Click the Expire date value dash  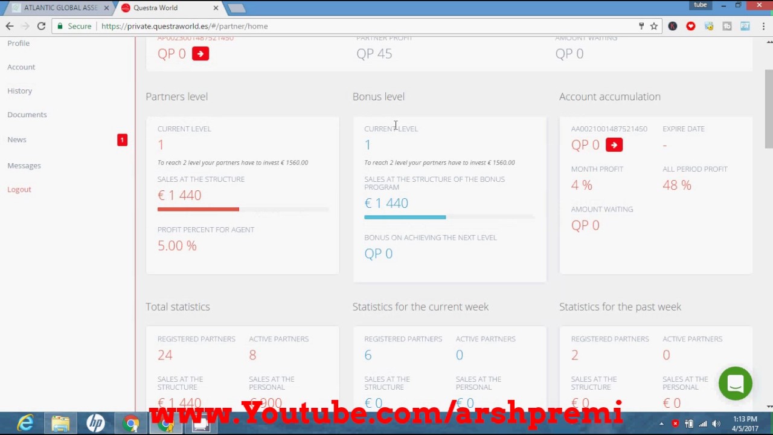(x=665, y=145)
